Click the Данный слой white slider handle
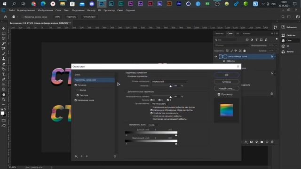 point(176,135)
